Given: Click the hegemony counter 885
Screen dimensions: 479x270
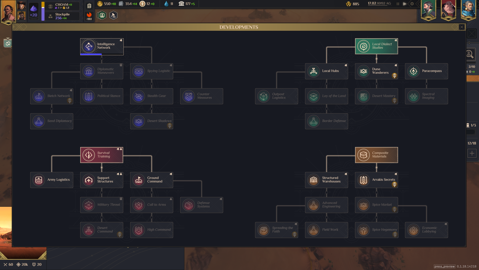Looking at the screenshot, I should (x=353, y=4).
